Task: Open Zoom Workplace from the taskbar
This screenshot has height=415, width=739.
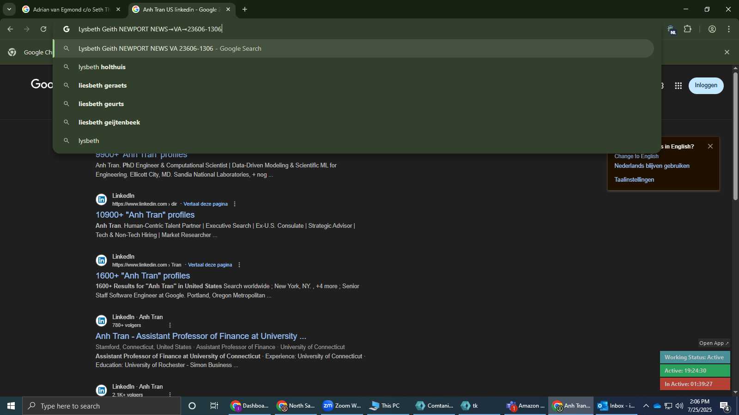Action: [342, 406]
